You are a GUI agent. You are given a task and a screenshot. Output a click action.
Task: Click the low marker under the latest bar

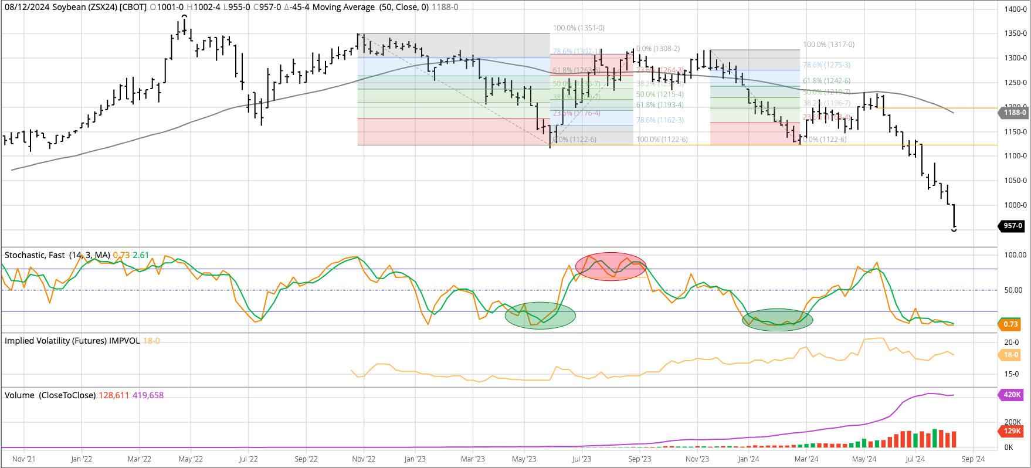954,230
